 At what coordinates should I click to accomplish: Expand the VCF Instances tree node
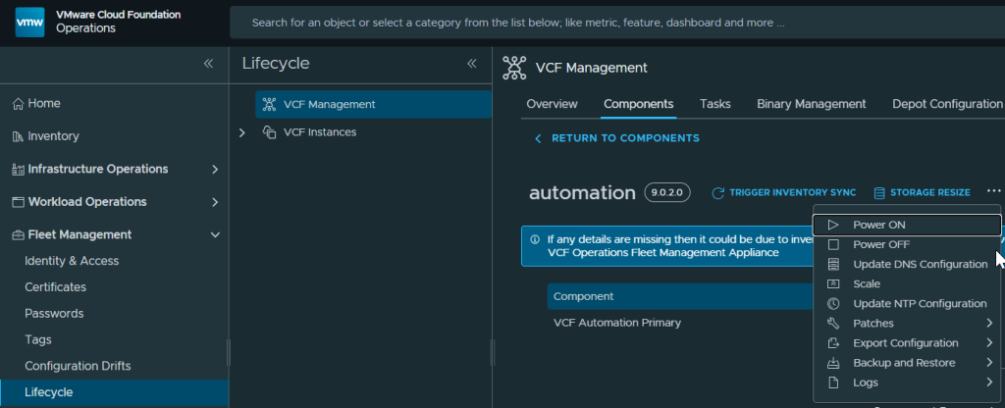tap(242, 132)
